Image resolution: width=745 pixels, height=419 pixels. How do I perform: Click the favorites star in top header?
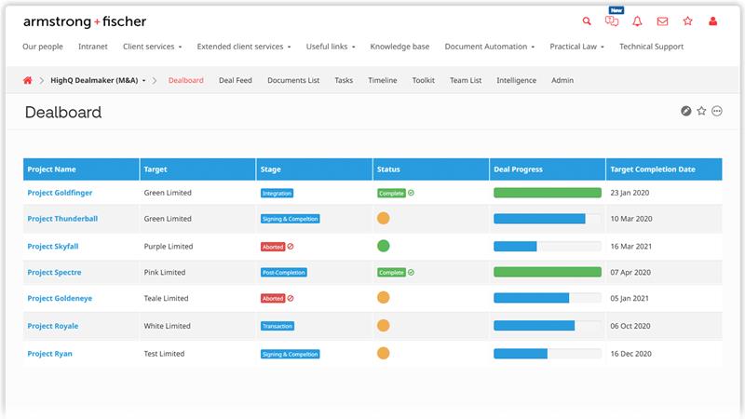point(687,21)
